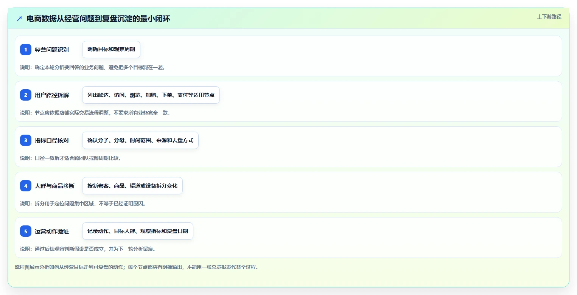The width and height of the screenshot is (577, 295).
Task: Click the 记录动作、目标人群 chip
Action: [x=138, y=231]
